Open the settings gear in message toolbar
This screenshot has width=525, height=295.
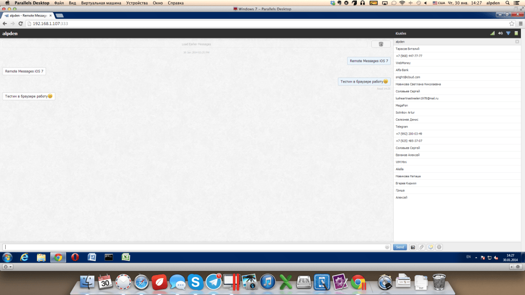click(439, 247)
